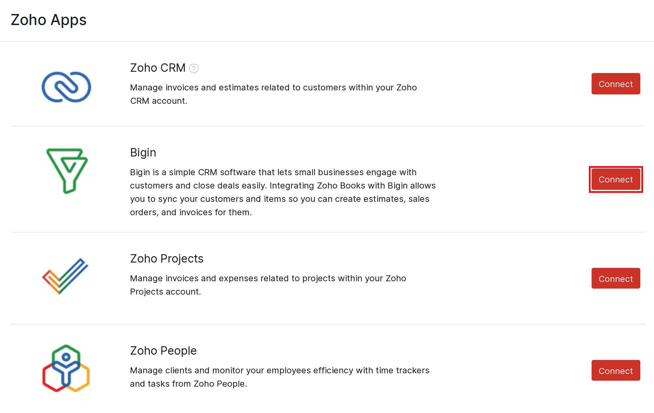Open the help tooltip beside Zoho CRM
This screenshot has width=654, height=413.
pyautogui.click(x=194, y=68)
